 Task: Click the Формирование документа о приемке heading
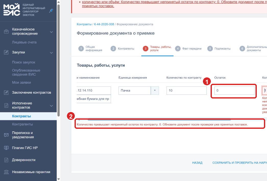pyautogui.click(x=116, y=33)
